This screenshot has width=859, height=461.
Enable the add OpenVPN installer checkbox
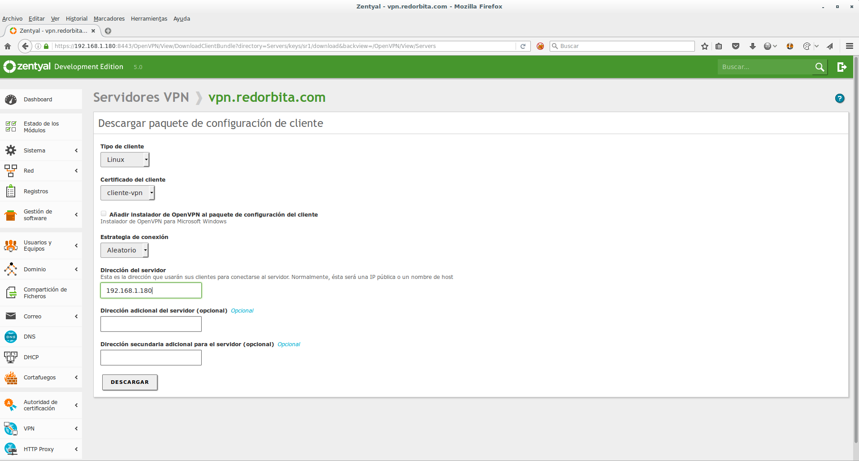[x=104, y=214]
